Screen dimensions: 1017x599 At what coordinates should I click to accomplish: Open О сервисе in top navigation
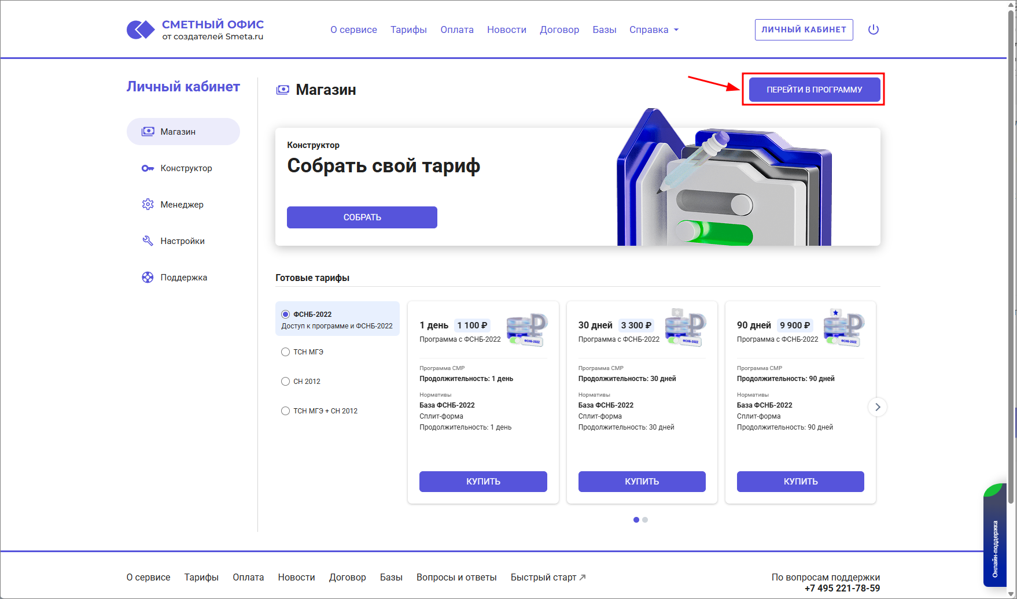(x=353, y=29)
